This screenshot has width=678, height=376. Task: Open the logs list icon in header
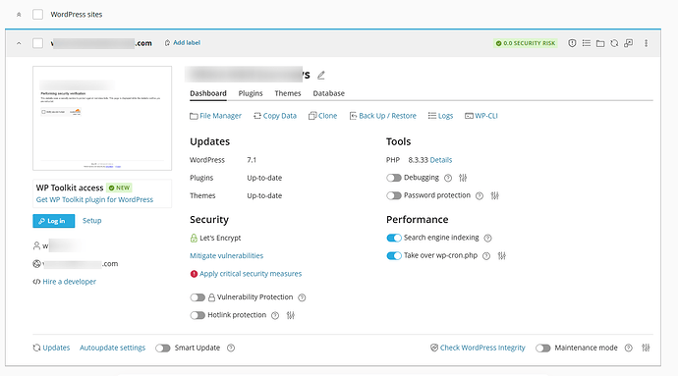tap(587, 43)
